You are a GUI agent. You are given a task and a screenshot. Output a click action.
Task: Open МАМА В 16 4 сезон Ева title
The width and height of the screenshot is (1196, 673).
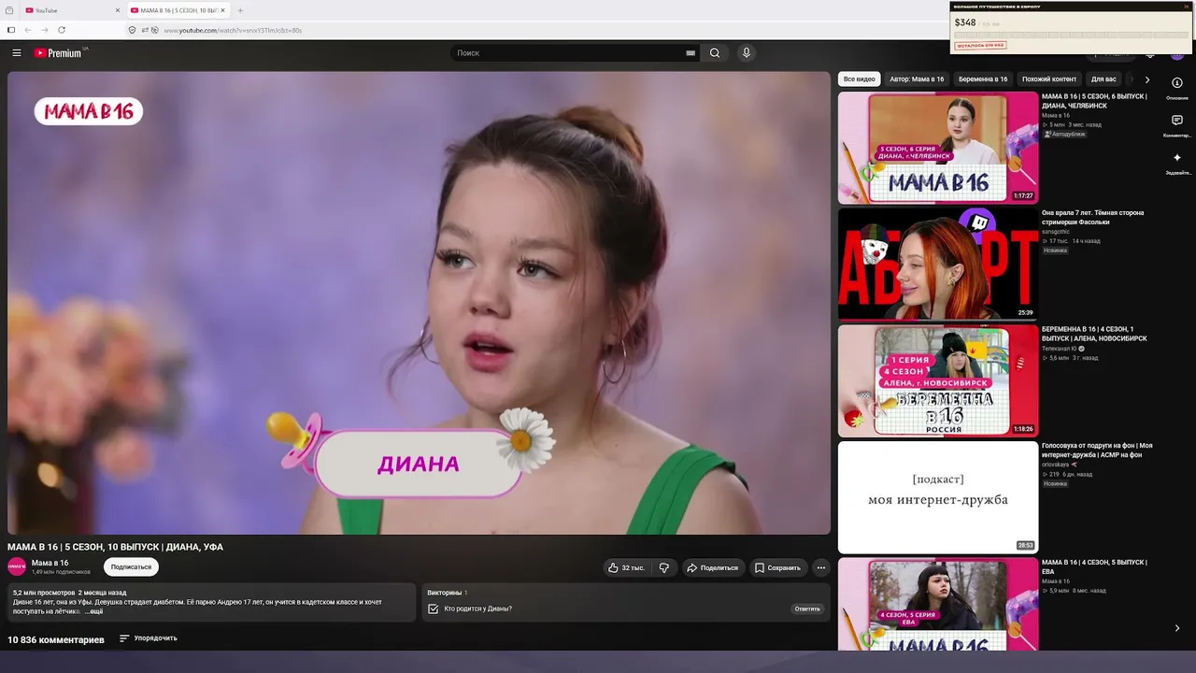point(1095,566)
